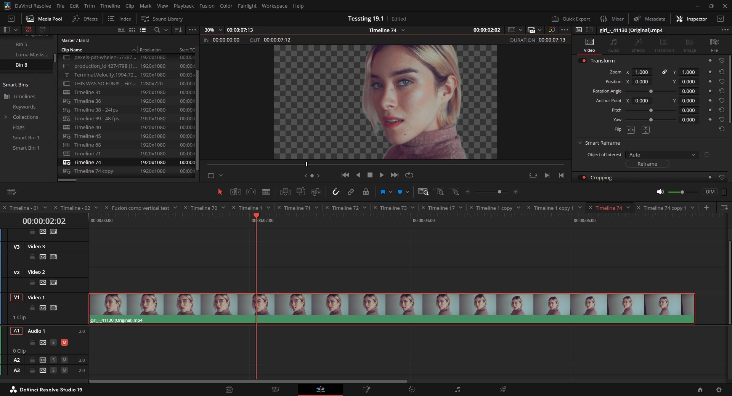Viewport: 732px width, 396px height.
Task: Click the Detail Zoom icon
Action: [438, 192]
